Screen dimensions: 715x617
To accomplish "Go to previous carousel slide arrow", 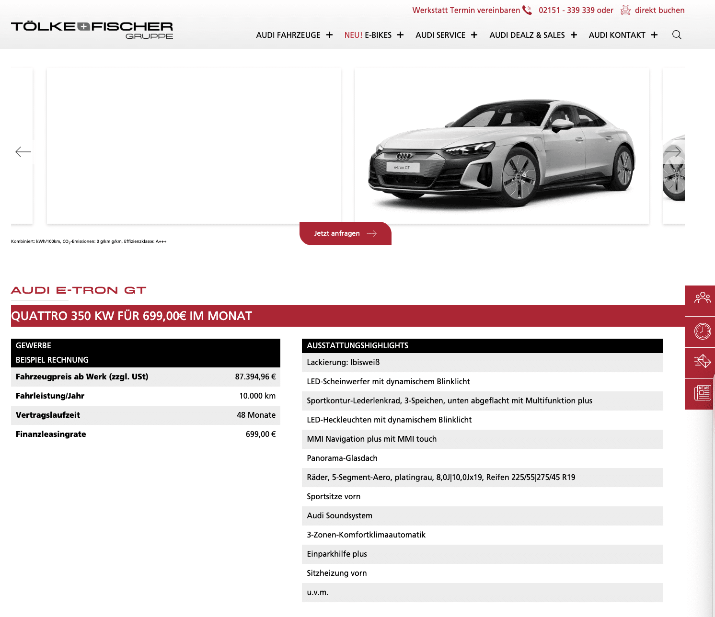I will click(23, 152).
